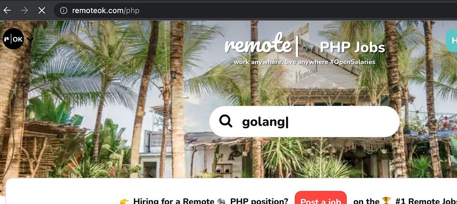Image resolution: width=457 pixels, height=204 pixels.
Task: Click the PHP Jobs heading
Action: tap(352, 47)
